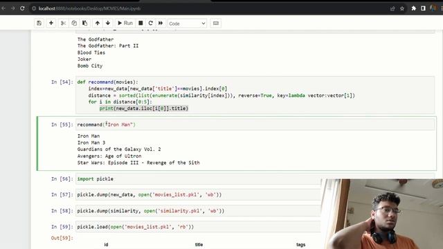This screenshot has height=249, width=443.
Task: Interrupt the kernel with stop icon
Action: (141, 23)
